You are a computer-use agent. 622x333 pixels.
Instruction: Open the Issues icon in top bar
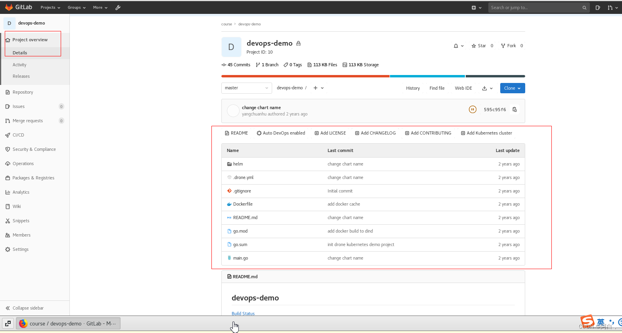coord(598,8)
